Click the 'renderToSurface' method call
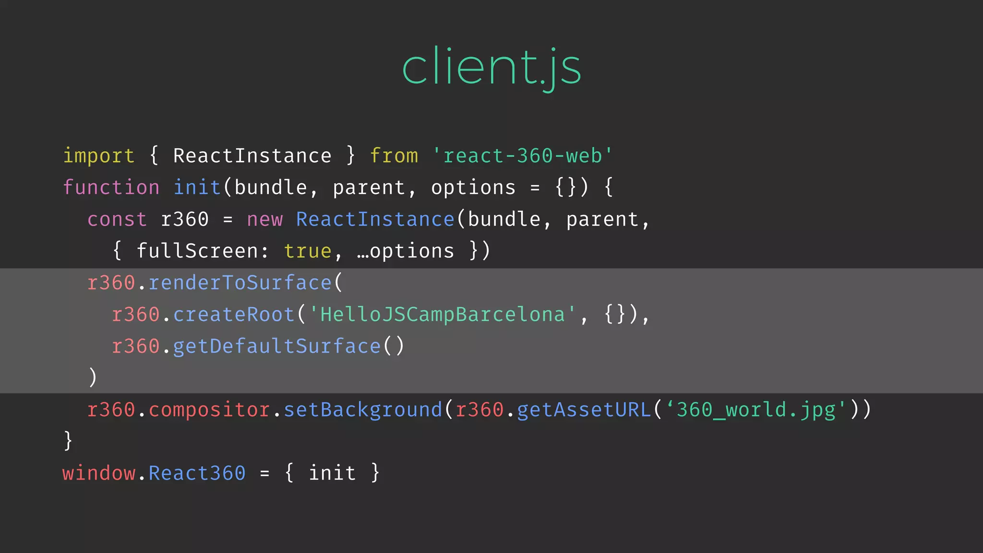This screenshot has height=553, width=983. 240,283
